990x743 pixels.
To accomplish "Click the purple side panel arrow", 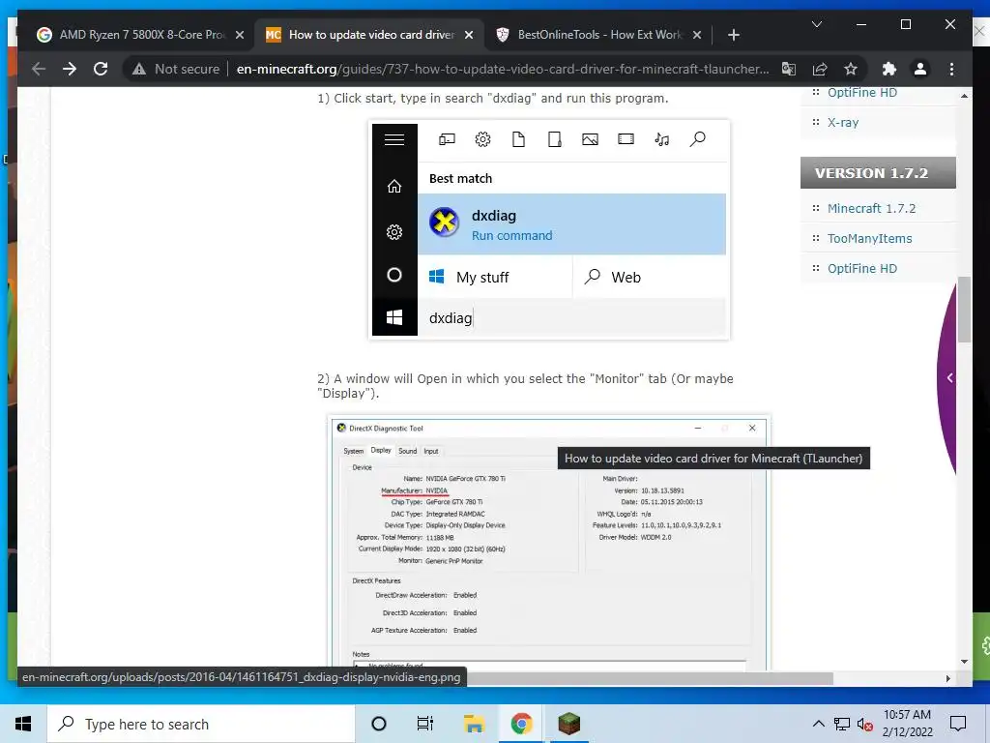I will (x=949, y=378).
